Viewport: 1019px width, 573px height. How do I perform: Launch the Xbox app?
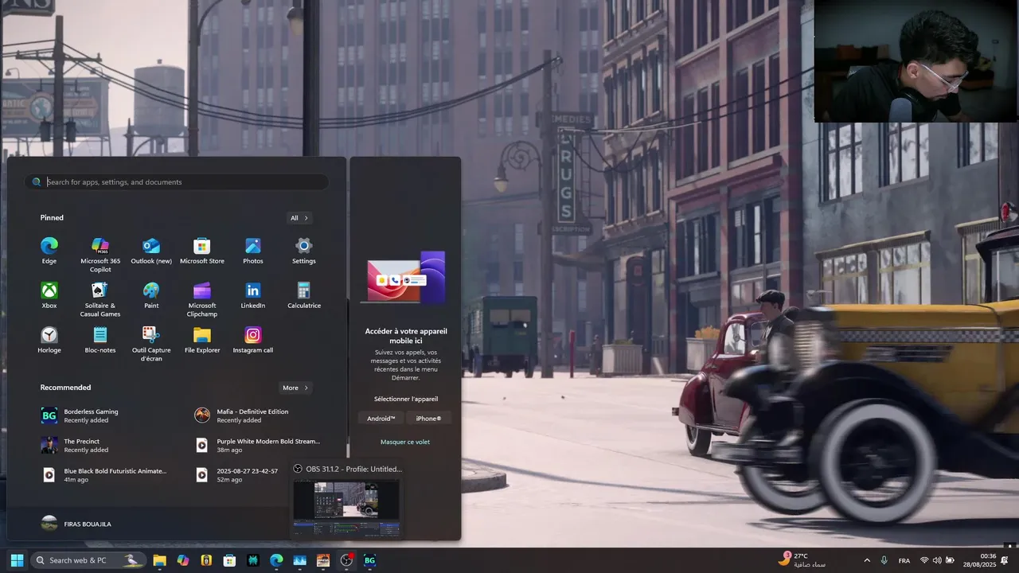pyautogui.click(x=49, y=294)
